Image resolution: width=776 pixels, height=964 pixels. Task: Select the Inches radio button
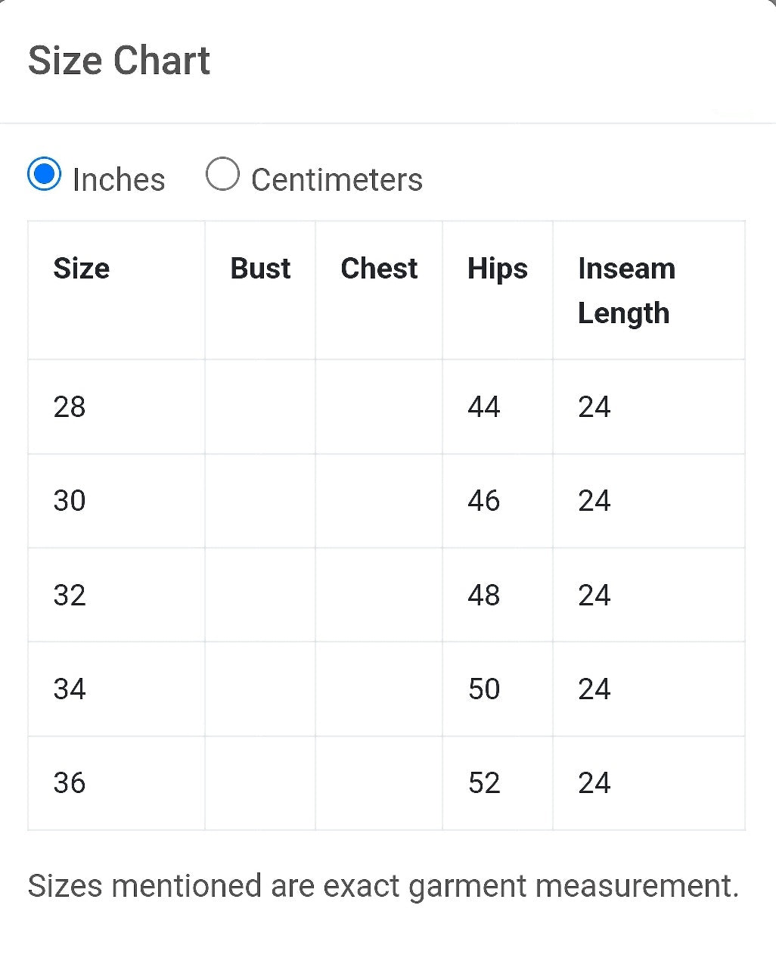point(44,174)
